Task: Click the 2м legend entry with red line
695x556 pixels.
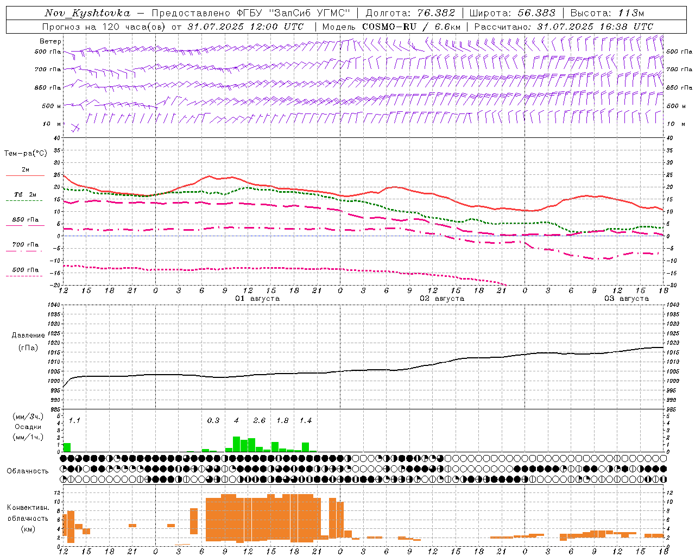Action: point(25,172)
